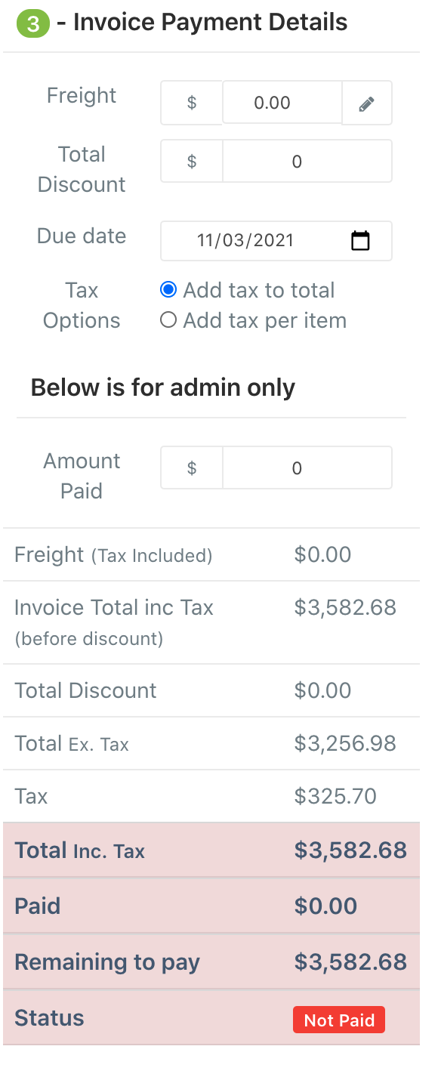Image resolution: width=441 pixels, height=1074 pixels.
Task: Click the pencil edit icon beside Freight
Action: click(367, 103)
